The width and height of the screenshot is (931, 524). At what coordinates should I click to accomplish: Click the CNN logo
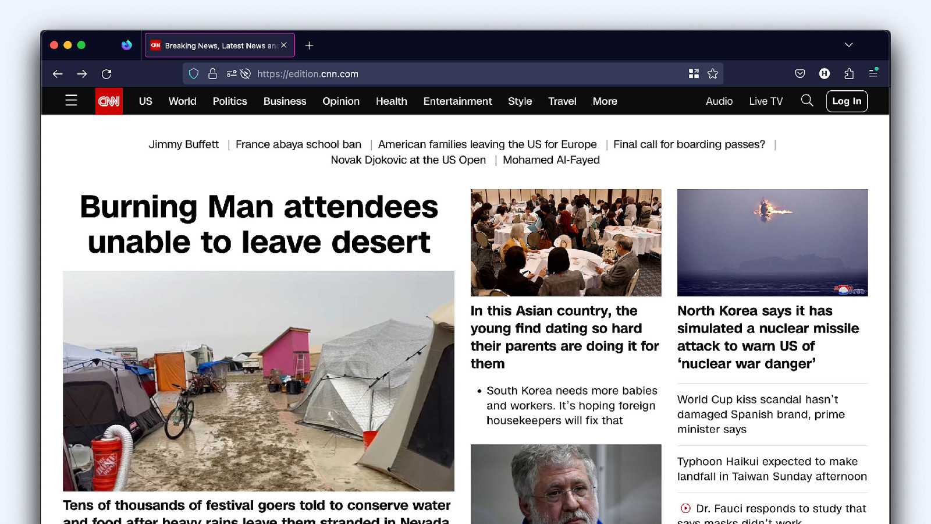109,101
